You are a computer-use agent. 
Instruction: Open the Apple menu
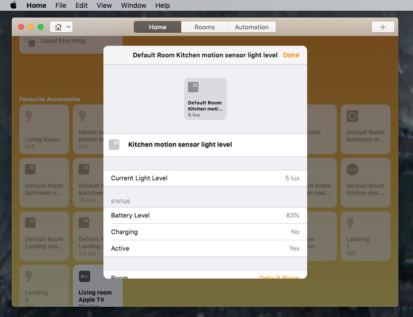tap(13, 5)
